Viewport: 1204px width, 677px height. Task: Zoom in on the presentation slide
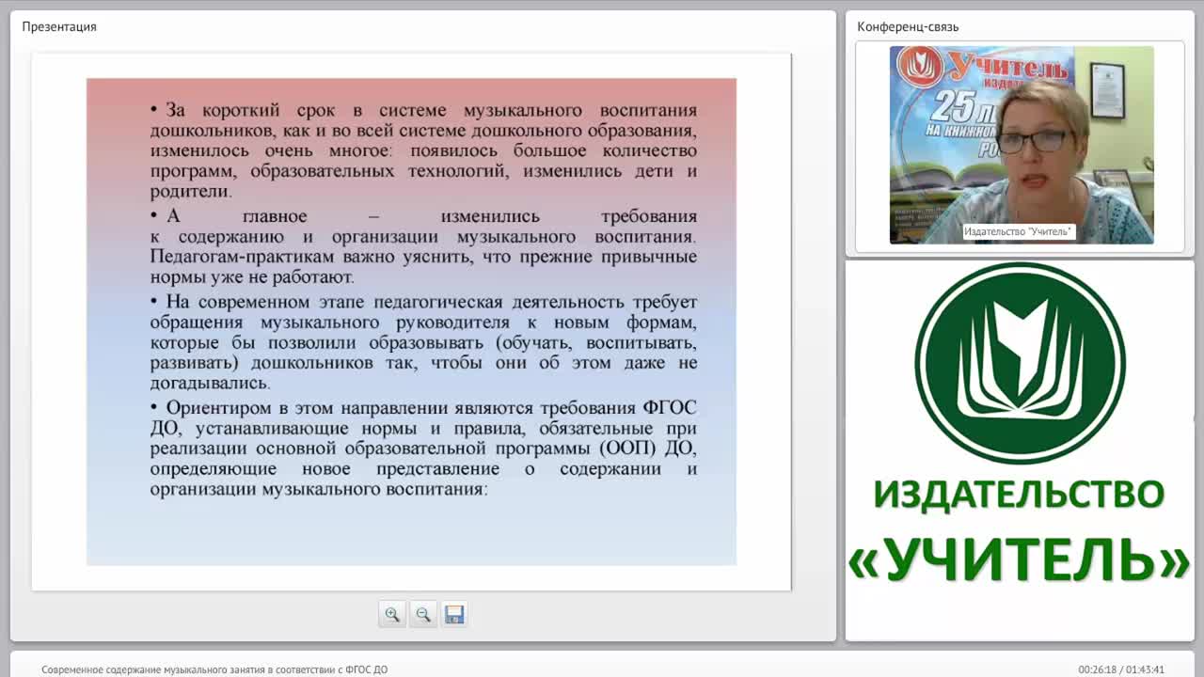[392, 614]
